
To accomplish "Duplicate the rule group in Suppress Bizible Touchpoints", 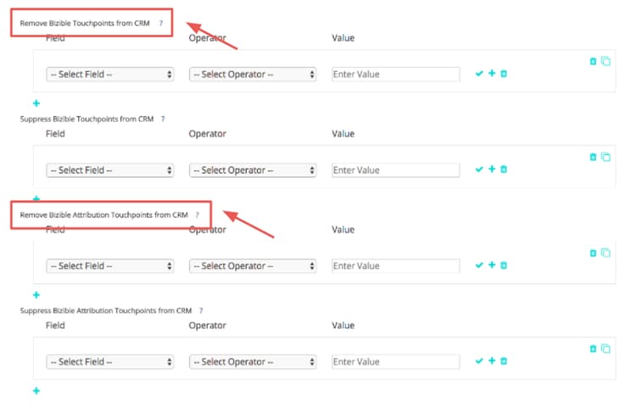I will click(605, 157).
